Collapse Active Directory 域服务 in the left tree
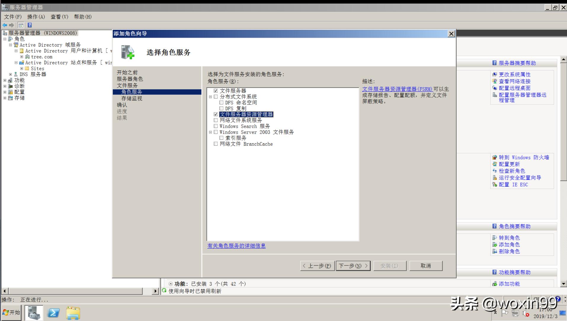 [x=11, y=45]
